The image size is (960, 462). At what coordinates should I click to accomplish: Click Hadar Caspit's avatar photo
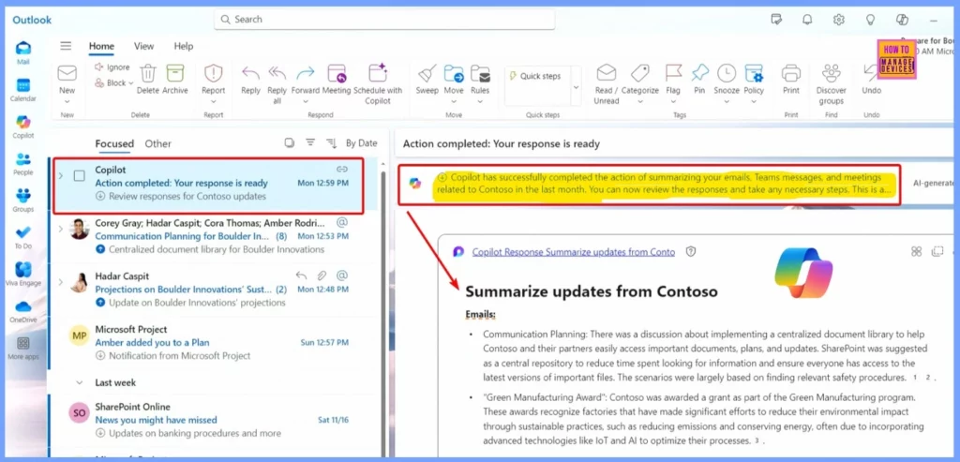pyautogui.click(x=79, y=281)
